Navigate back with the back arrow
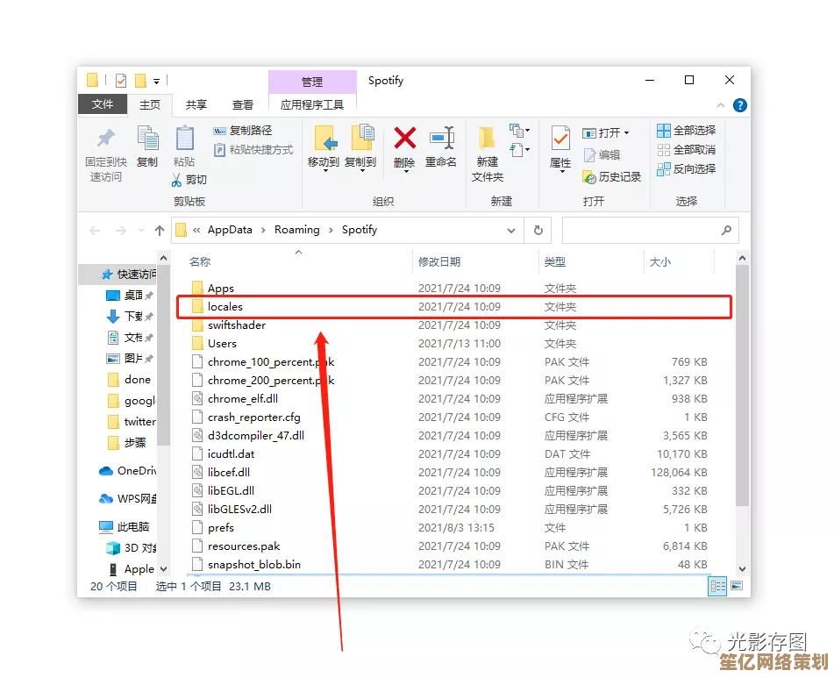Image resolution: width=834 pixels, height=678 pixels. click(96, 231)
